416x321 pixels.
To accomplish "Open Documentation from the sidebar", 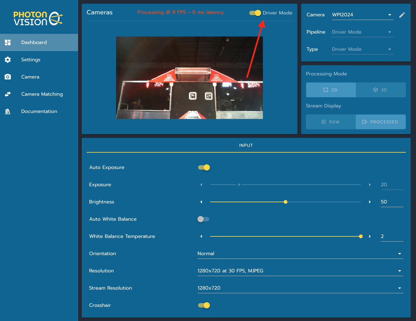I will coord(8,111).
